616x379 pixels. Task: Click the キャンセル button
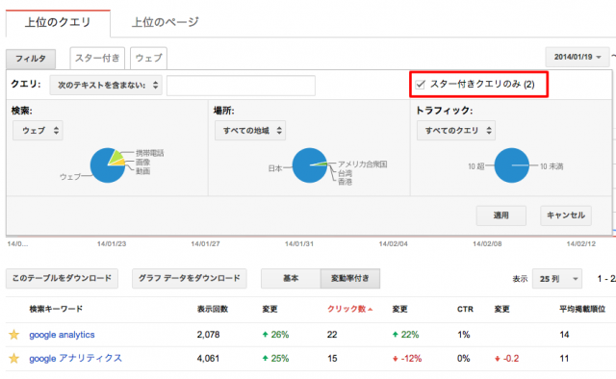(x=566, y=215)
